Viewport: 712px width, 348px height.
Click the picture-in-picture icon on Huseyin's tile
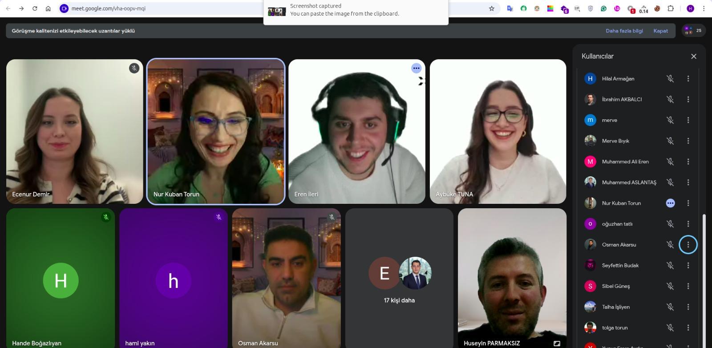557,343
